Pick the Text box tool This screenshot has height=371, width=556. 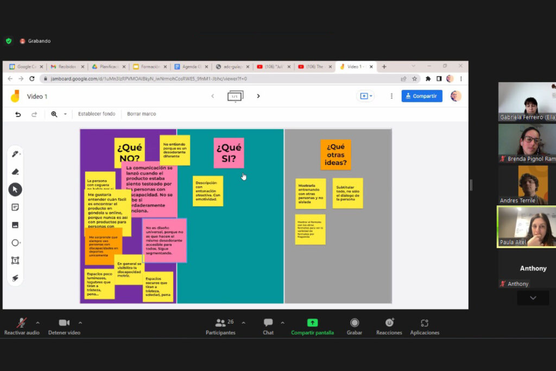(15, 260)
